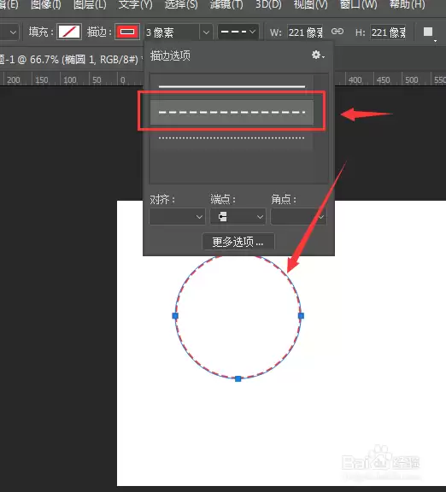Open the 图层(L) menu
Image resolution: width=446 pixels, height=492 pixels.
click(x=90, y=4)
